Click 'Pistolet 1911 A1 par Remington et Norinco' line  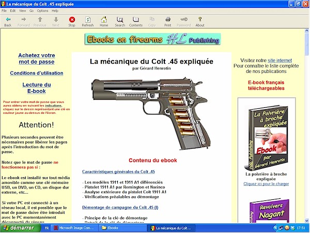tap(125, 187)
